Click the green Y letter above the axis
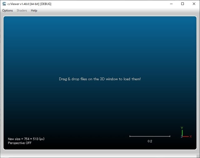The image size is (200, 158). 182,128
